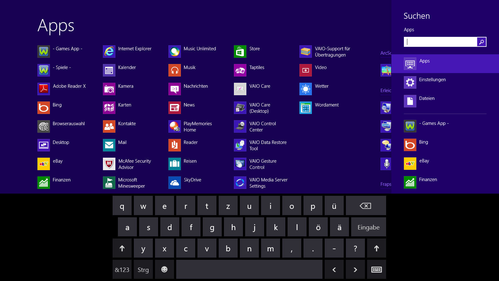Tap the ö key on keyboard
499x281 pixels.
[x=318, y=227]
